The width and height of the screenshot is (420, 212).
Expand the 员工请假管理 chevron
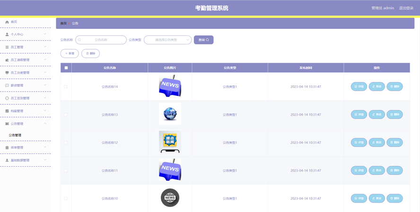click(x=45, y=60)
